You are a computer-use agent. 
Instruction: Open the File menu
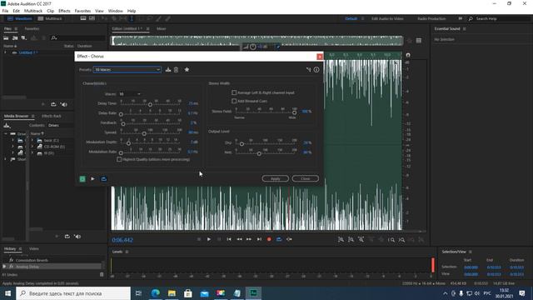(5, 11)
